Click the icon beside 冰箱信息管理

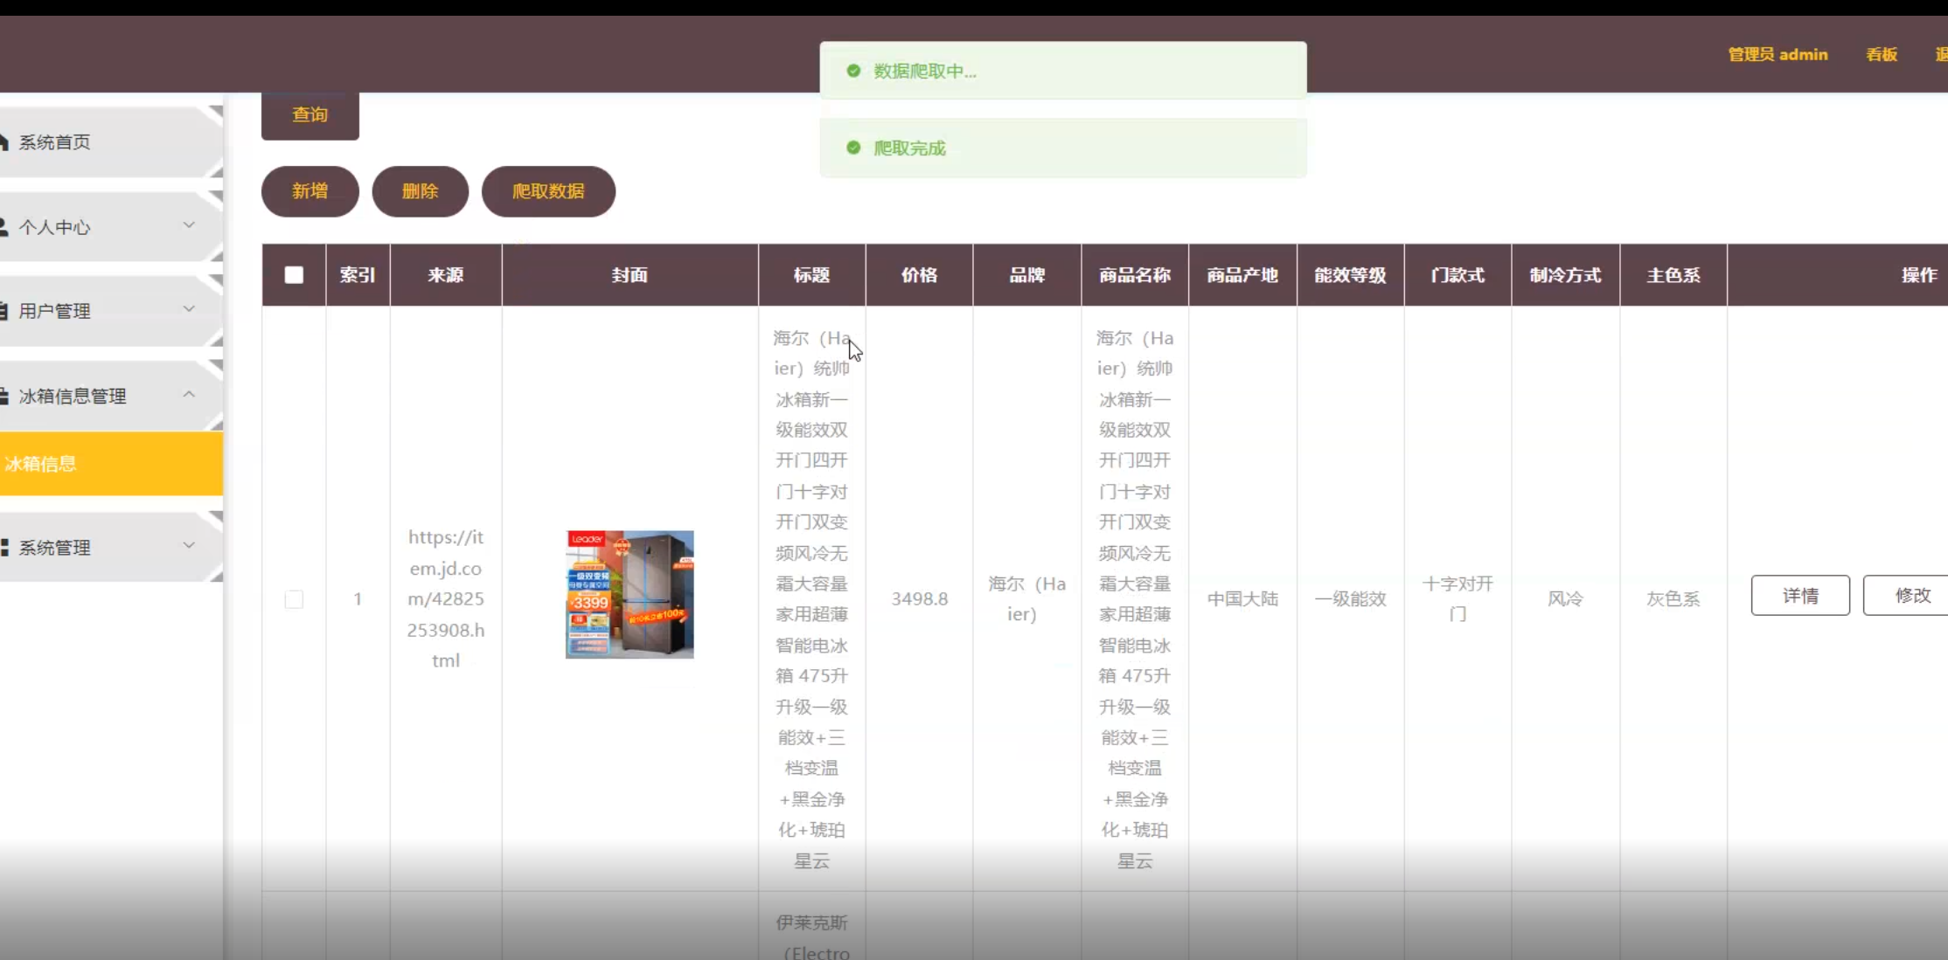(x=5, y=395)
